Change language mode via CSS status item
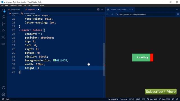The height and width of the screenshot is (101, 180). coord(143,99)
